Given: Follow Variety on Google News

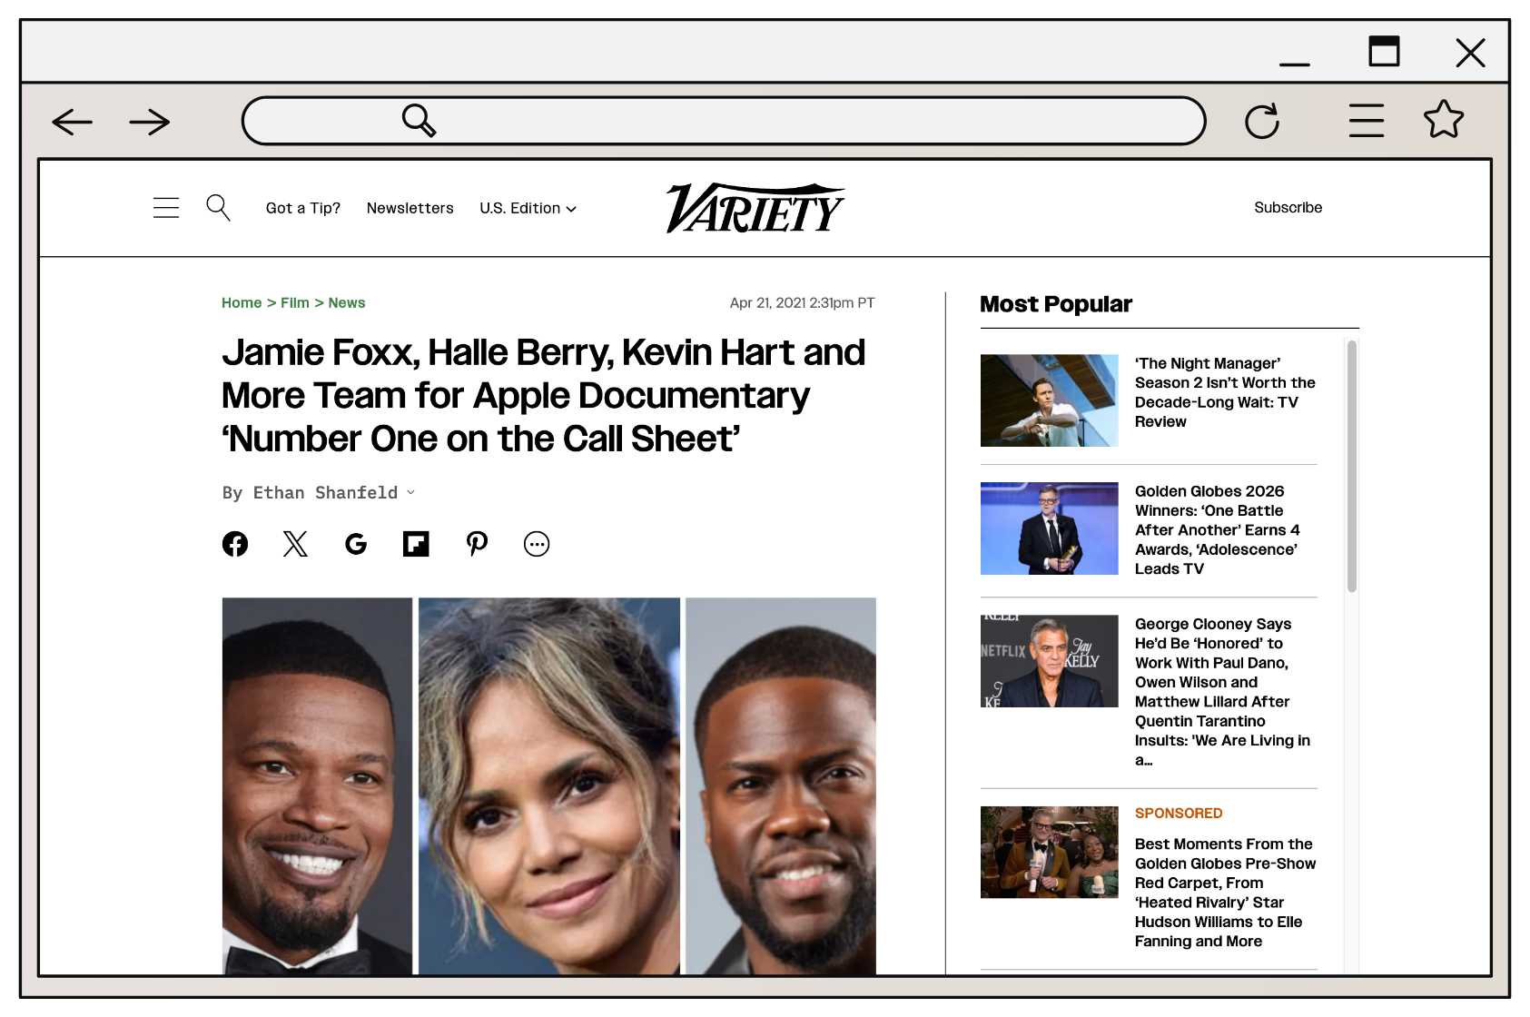Looking at the screenshot, I should [x=355, y=543].
